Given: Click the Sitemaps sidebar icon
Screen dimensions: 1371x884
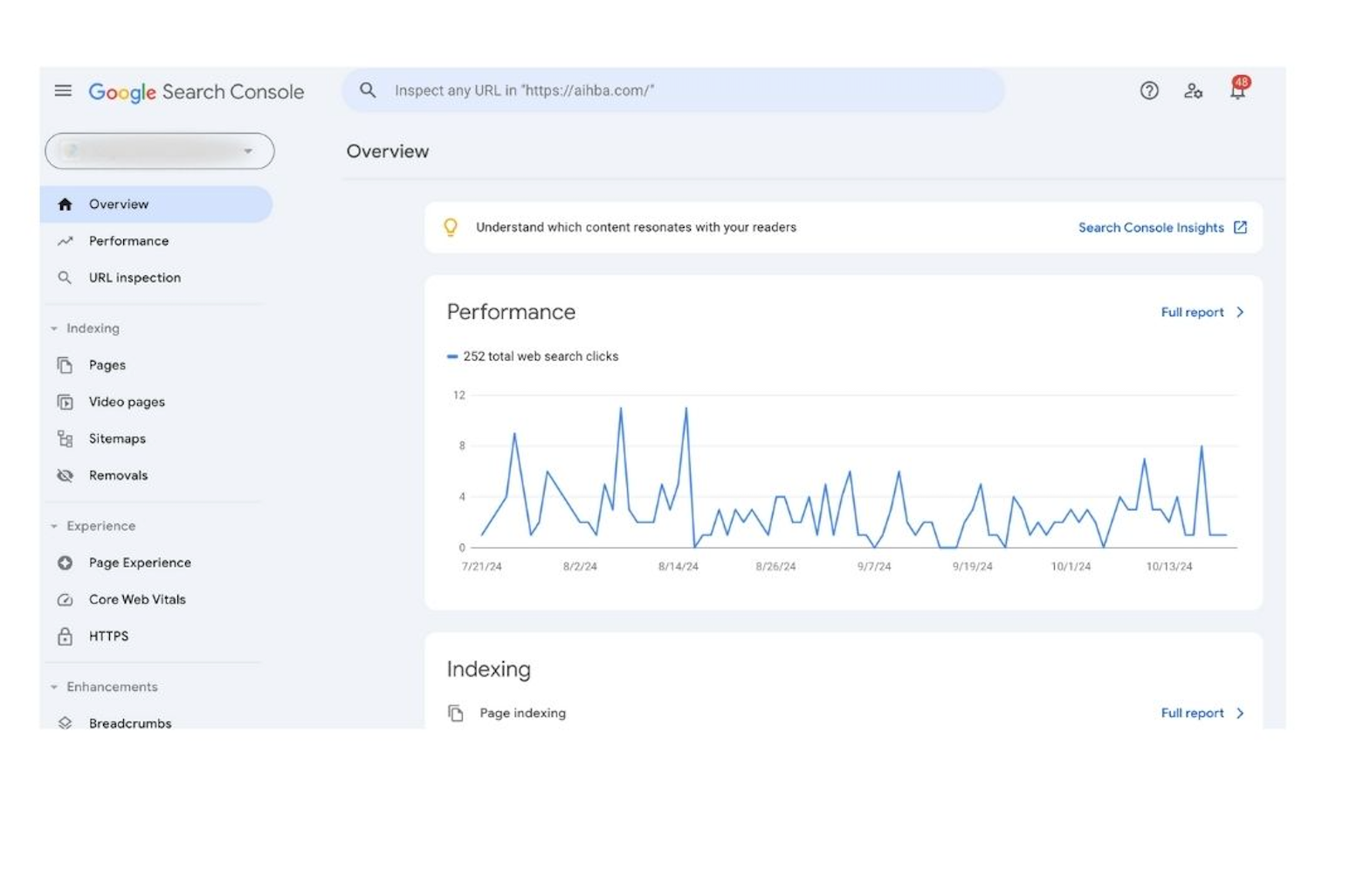Looking at the screenshot, I should [65, 439].
